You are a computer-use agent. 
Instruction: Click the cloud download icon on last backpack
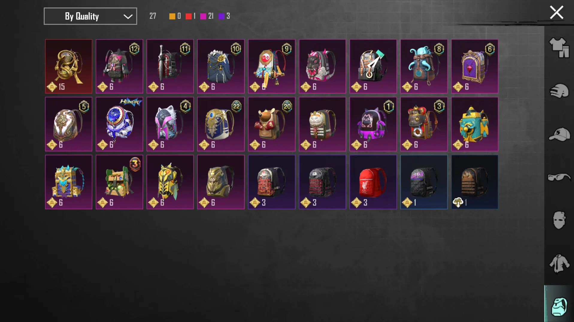click(458, 203)
